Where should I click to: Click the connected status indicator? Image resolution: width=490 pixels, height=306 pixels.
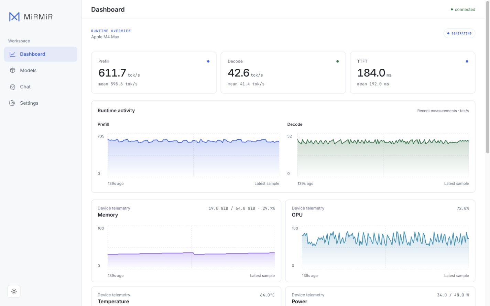pyautogui.click(x=463, y=10)
